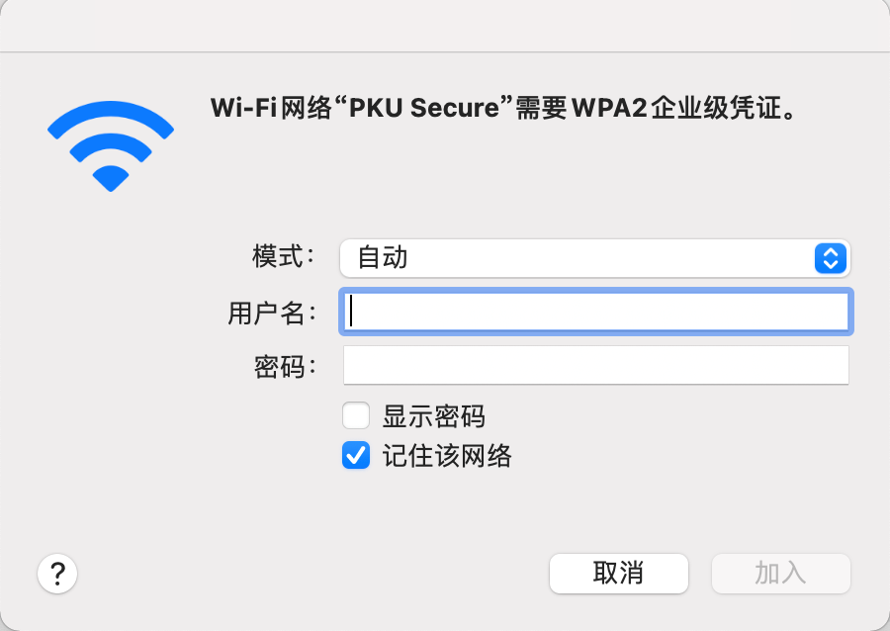Screen dimensions: 890x631
Task: Cancel the dialog with 取消 button
Action: click(619, 574)
